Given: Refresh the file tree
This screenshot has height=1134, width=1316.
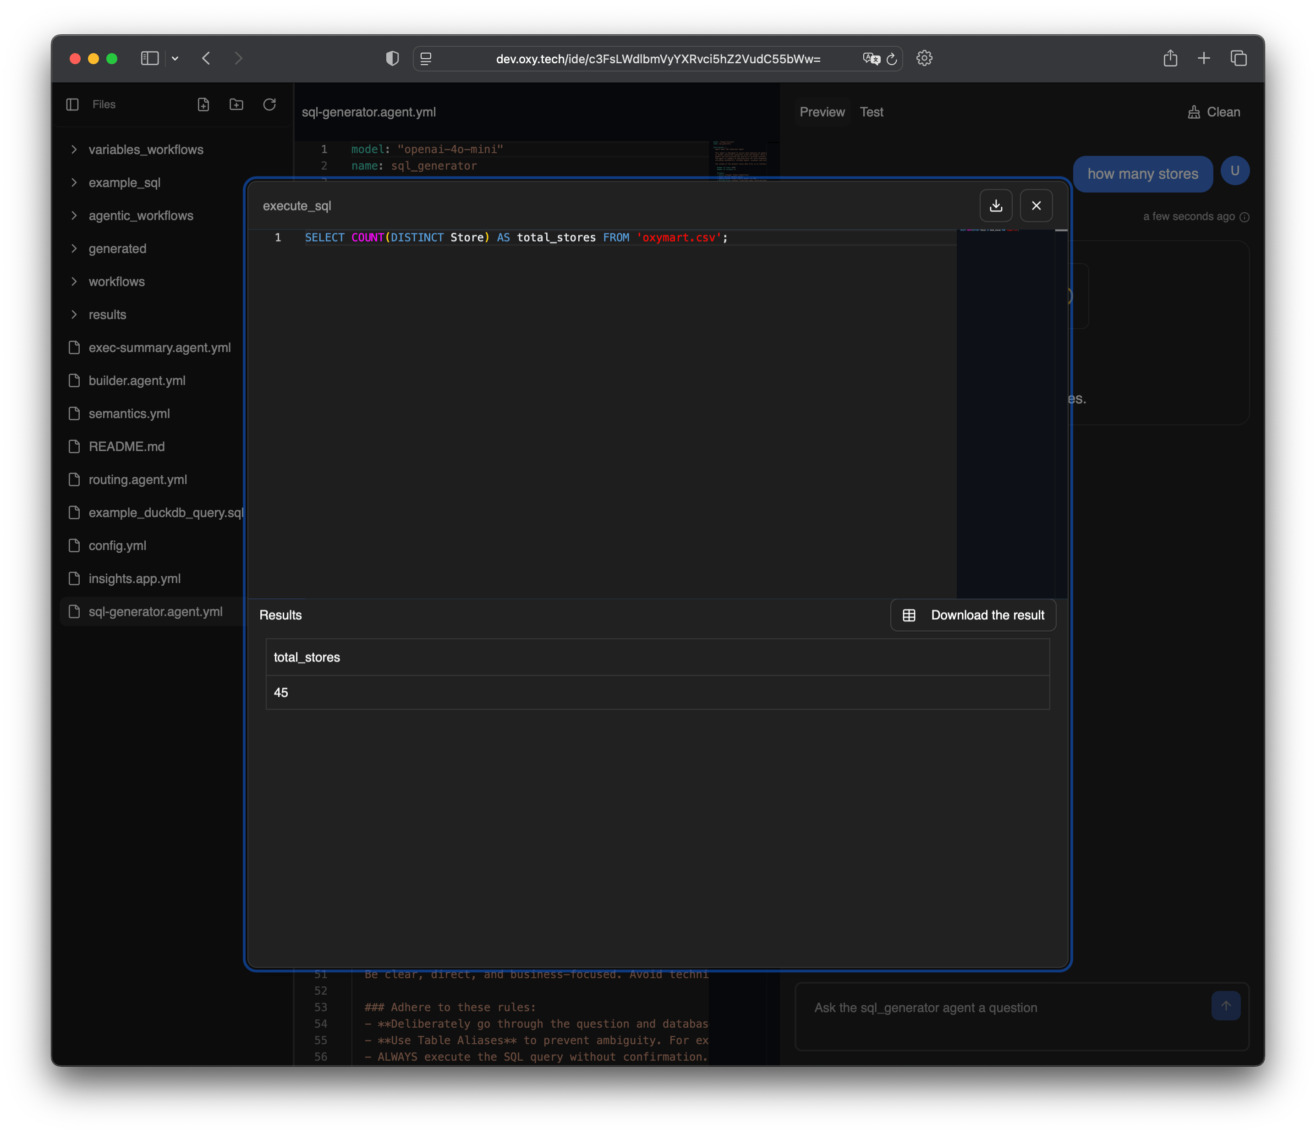Looking at the screenshot, I should (269, 105).
